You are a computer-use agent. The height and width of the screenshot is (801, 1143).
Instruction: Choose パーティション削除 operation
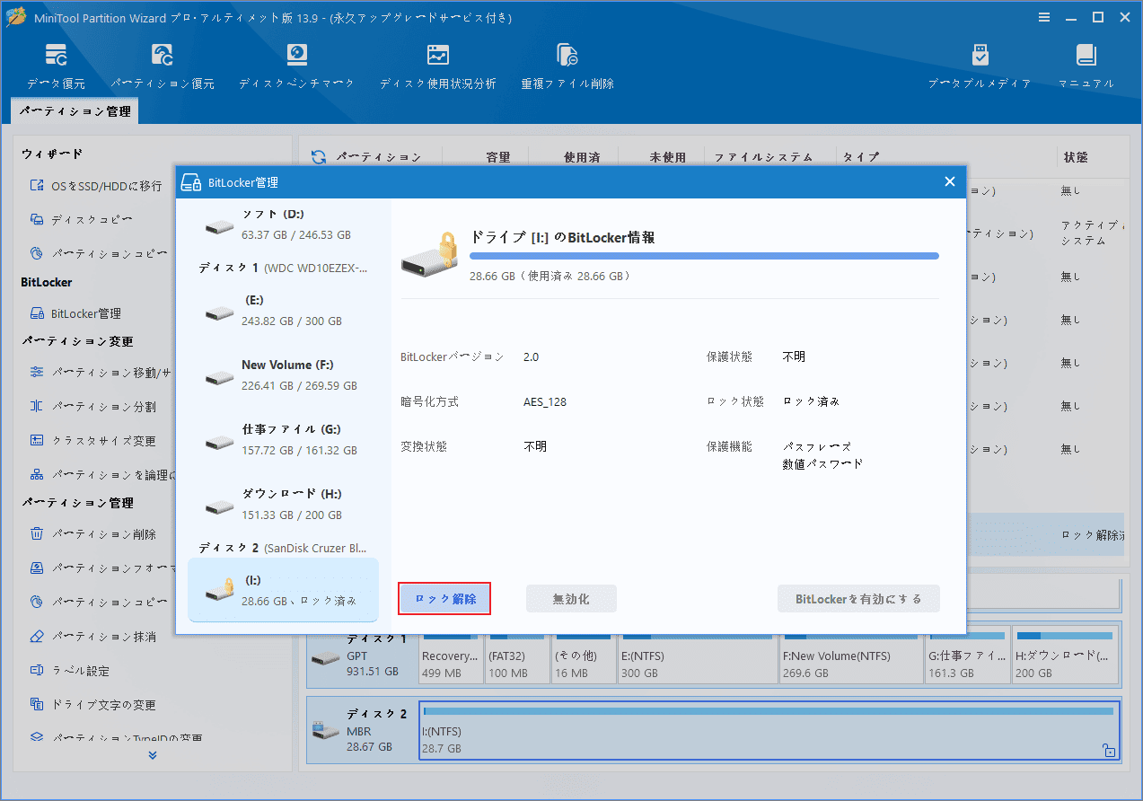click(92, 534)
